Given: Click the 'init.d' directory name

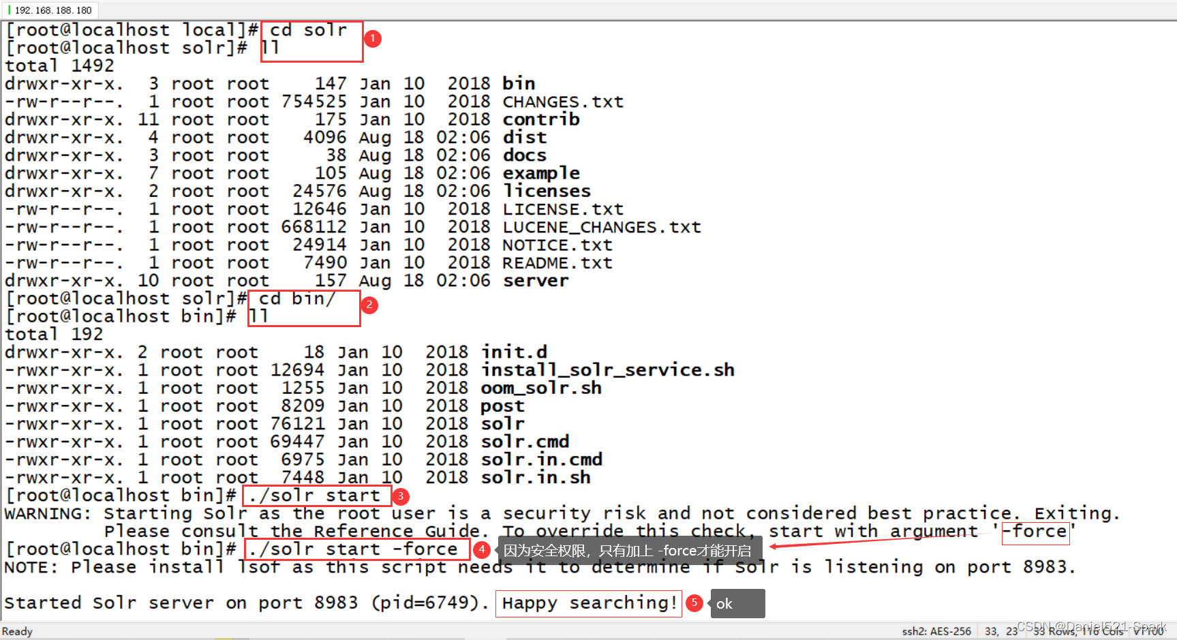Looking at the screenshot, I should tap(514, 352).
